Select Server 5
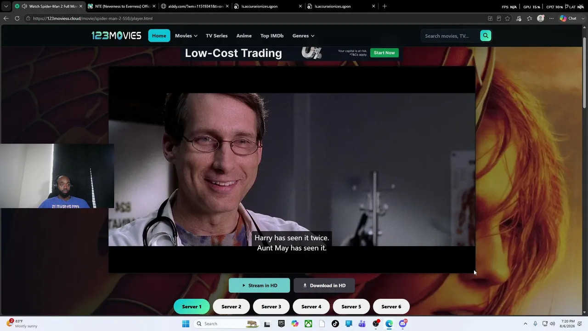588x331 pixels. click(x=351, y=307)
